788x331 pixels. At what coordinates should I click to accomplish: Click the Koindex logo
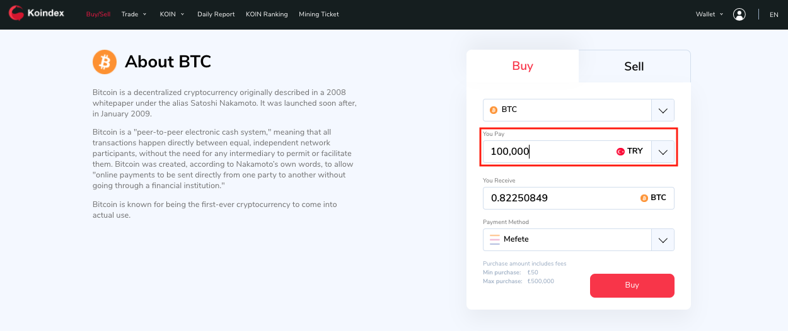(x=37, y=13)
